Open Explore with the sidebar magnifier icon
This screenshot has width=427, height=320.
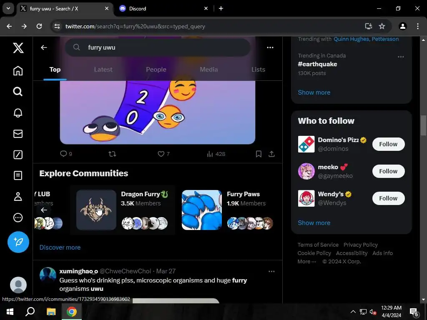[x=18, y=92]
